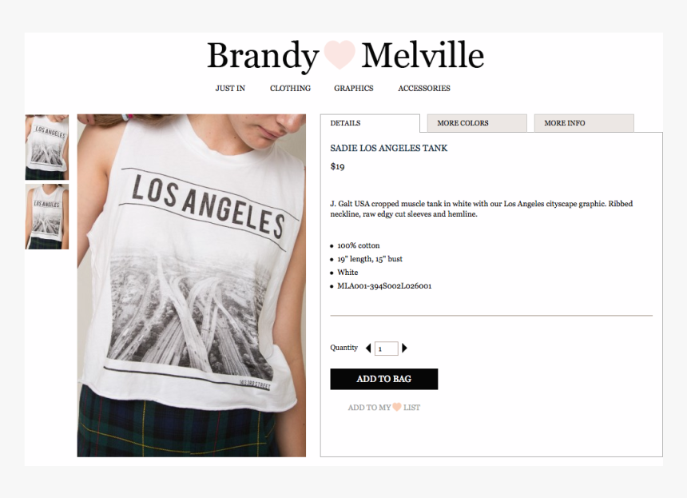The height and width of the screenshot is (498, 687).
Task: Click the Melville wordmark in the header
Action: coord(423,55)
